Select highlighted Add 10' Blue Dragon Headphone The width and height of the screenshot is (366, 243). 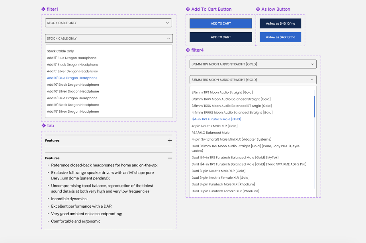pos(72,78)
